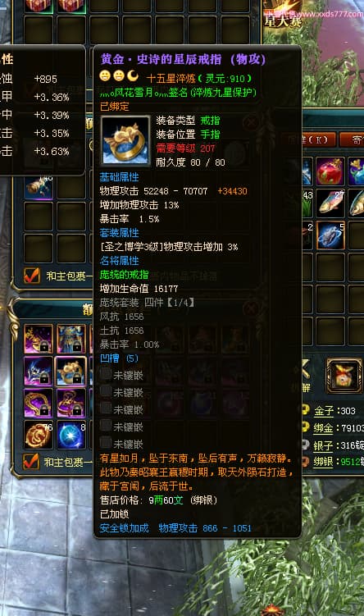This screenshot has height=616, width=364.
Task: Uncheck upper 和主包裹 checkbox
Action: [x=31, y=276]
